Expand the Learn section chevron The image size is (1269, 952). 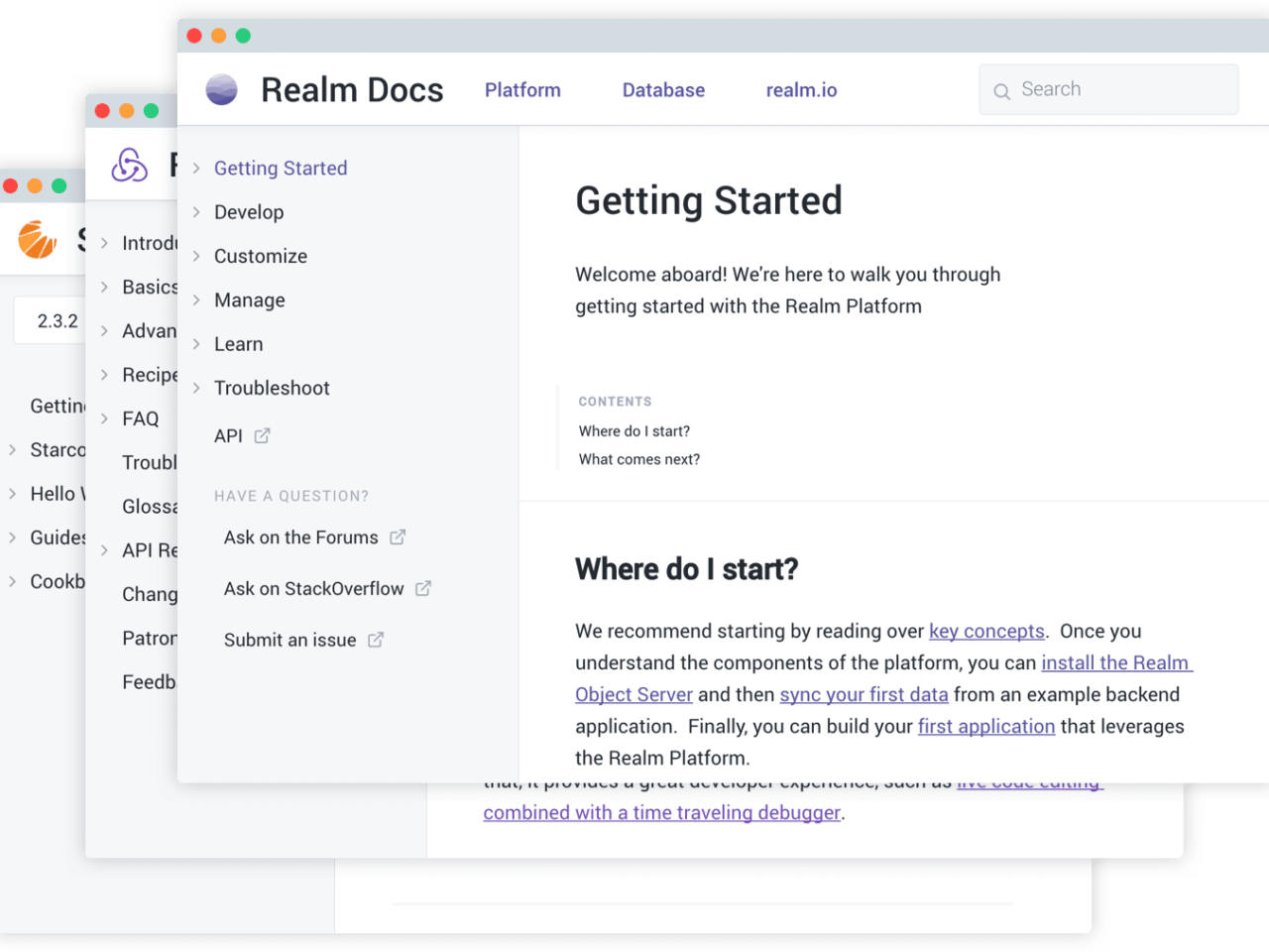[196, 344]
